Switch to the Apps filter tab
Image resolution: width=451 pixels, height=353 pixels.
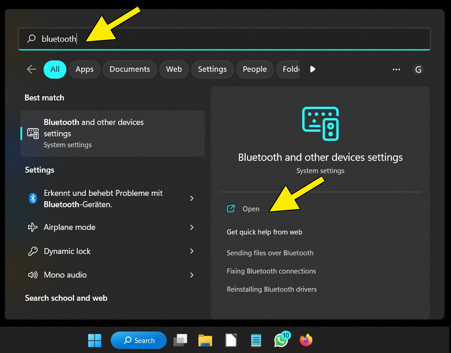click(84, 69)
